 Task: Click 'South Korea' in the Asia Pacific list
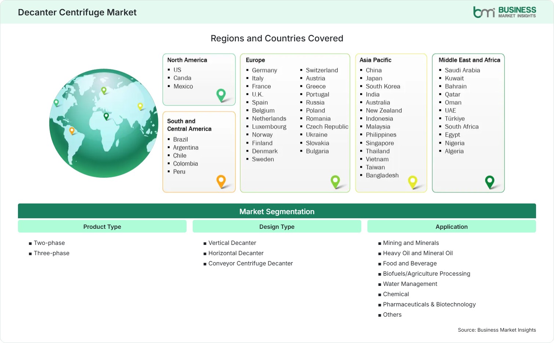click(x=383, y=86)
